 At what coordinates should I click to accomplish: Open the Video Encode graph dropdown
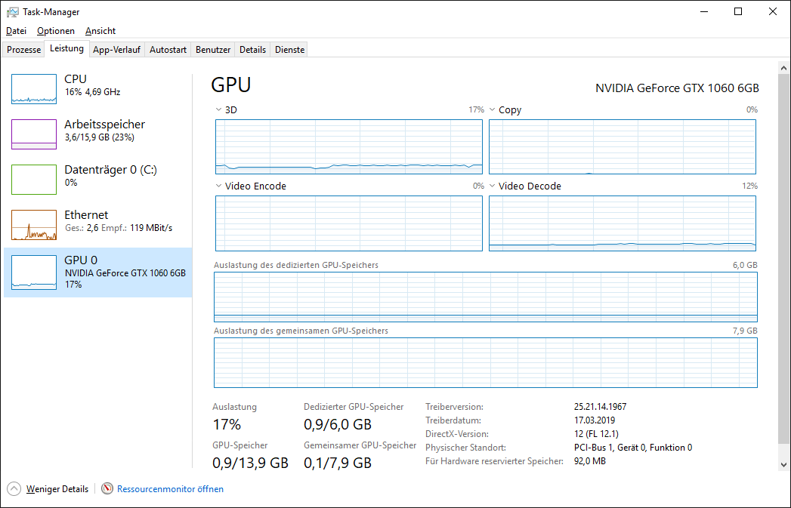(x=218, y=186)
